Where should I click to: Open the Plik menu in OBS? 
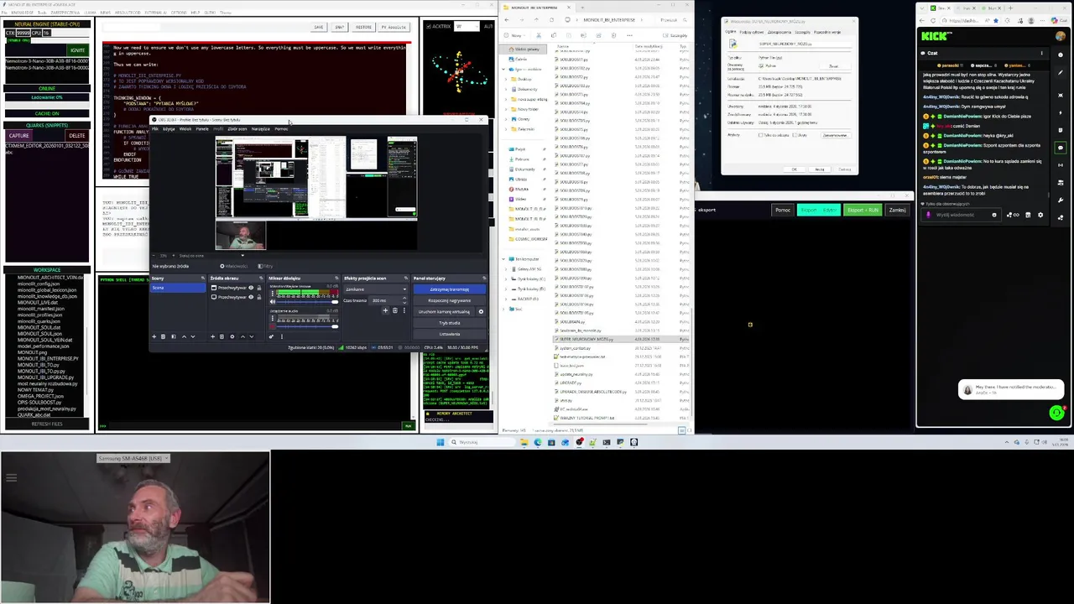pos(154,129)
